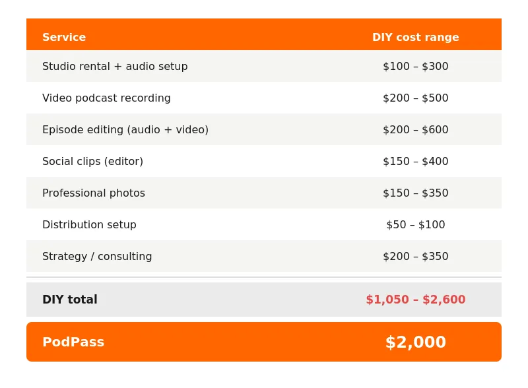Viewport: 528px width, 388px height.
Task: Click the $50 – $100 price
Action: coord(415,224)
